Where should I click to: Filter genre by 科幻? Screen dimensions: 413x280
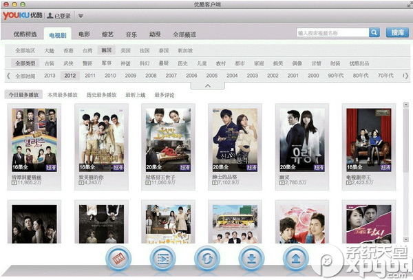pyautogui.click(x=145, y=63)
